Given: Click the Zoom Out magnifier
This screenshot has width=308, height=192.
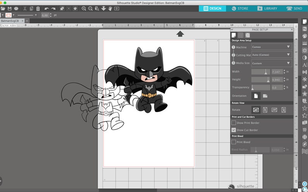Looking at the screenshot, I should pos(90,9).
